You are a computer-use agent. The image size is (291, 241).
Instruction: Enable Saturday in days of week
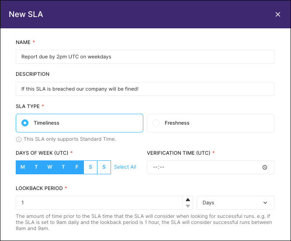click(x=90, y=167)
